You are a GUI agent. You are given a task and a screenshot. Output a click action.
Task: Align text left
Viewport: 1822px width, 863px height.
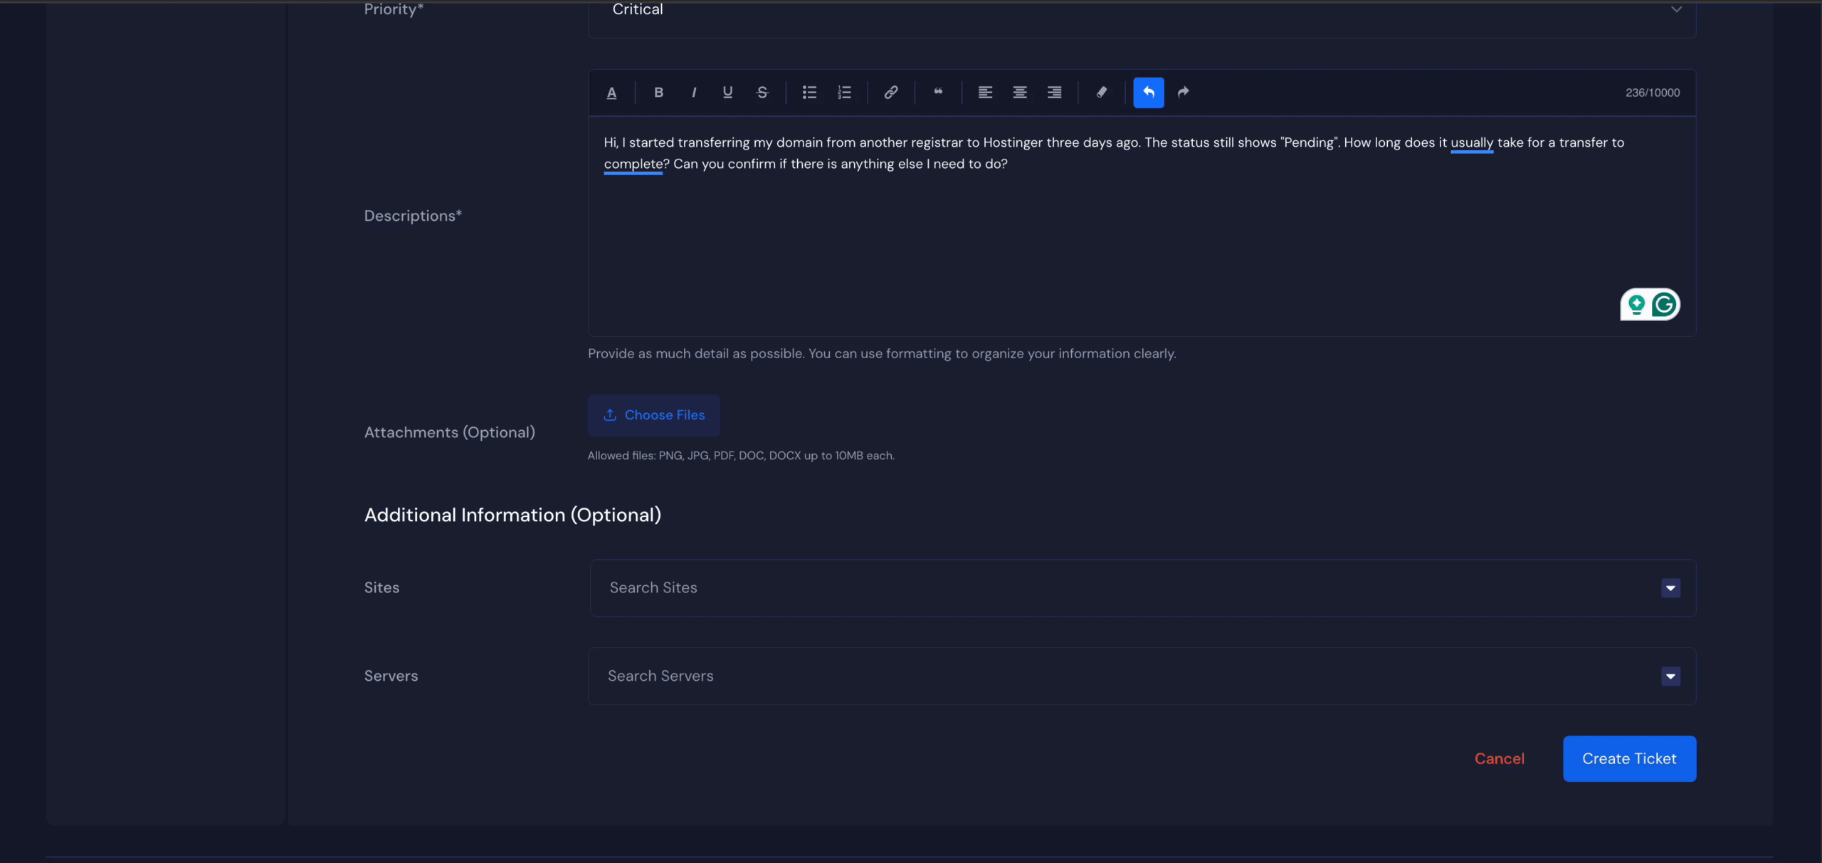[x=985, y=93]
